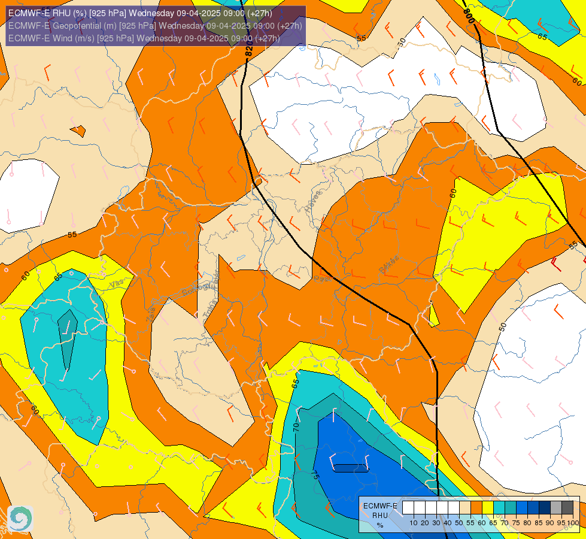Screen dimensions: 586x539
Task: Select the ECMWF-E Geopotential (m) layer title line
Action: click(x=155, y=26)
